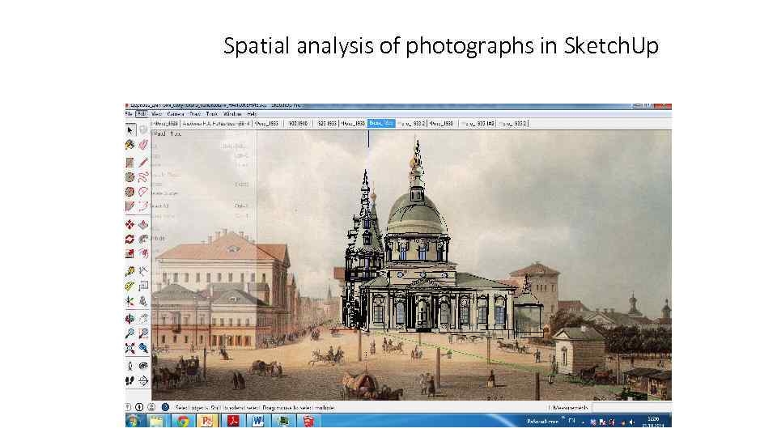777x437 pixels.
Task: Activate the Orbit camera tool
Action: (129, 317)
